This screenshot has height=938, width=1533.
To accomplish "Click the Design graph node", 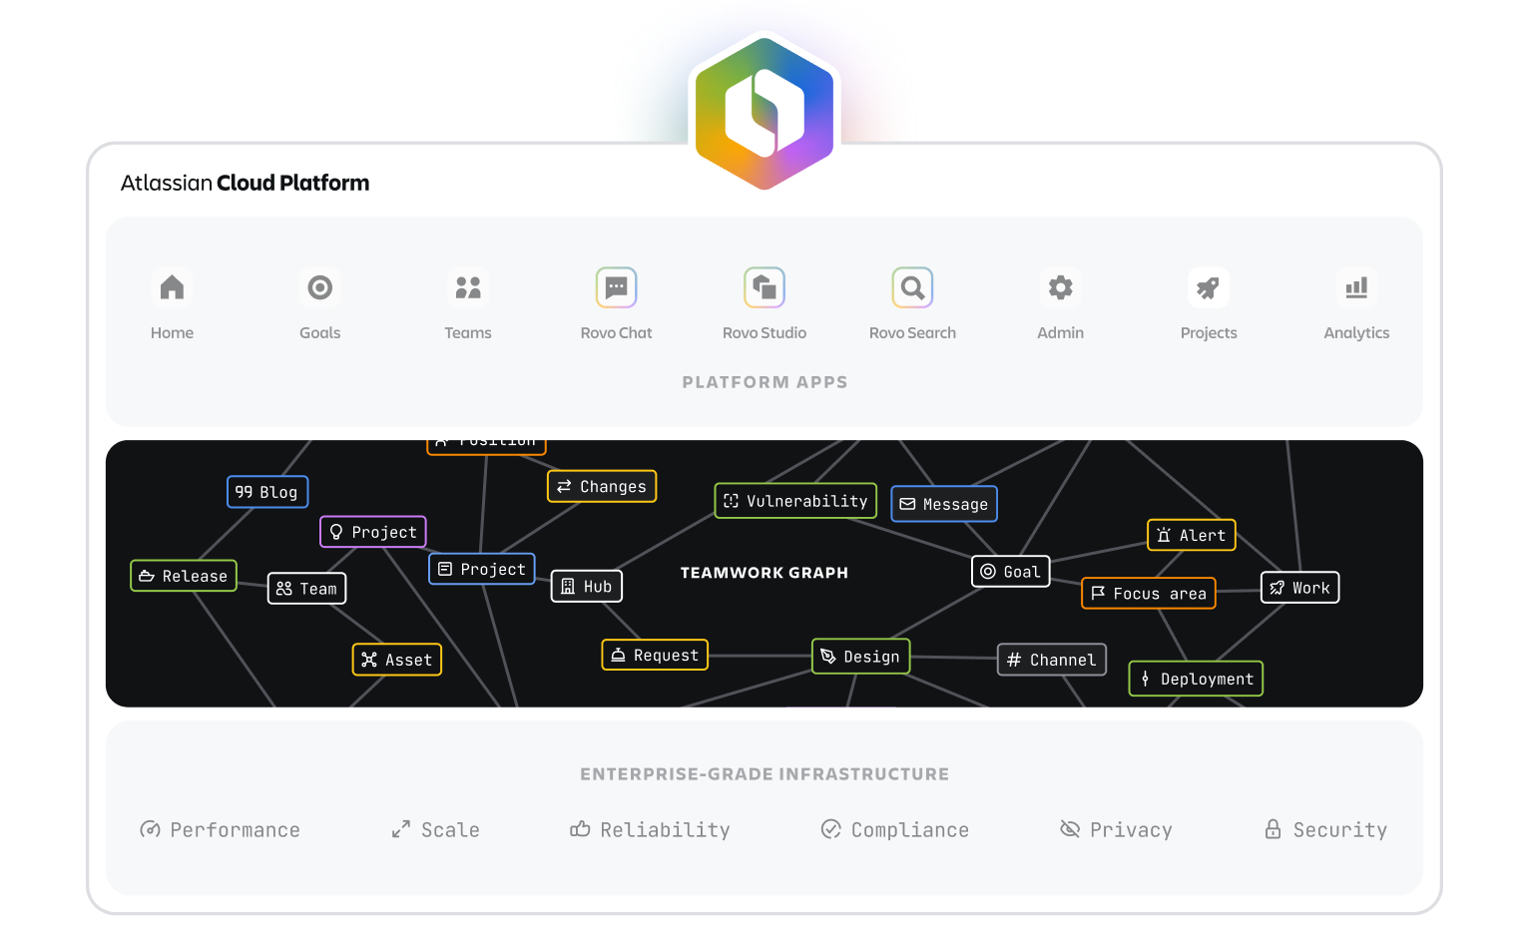I will click(860, 657).
